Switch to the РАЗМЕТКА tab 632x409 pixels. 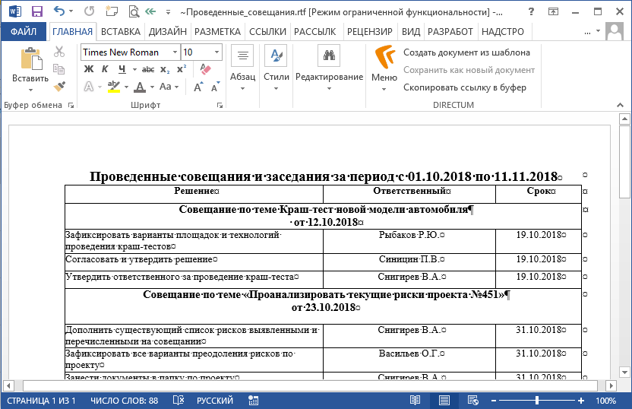coord(217,31)
